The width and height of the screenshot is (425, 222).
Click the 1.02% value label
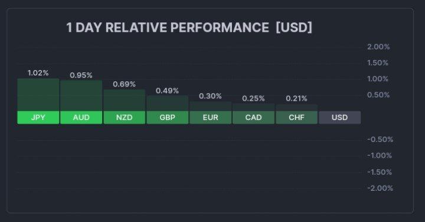tap(38, 73)
